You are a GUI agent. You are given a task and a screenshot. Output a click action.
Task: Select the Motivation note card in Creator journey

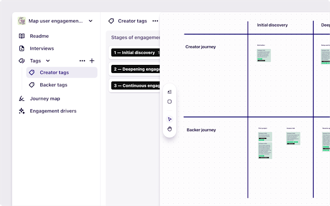click(264, 56)
